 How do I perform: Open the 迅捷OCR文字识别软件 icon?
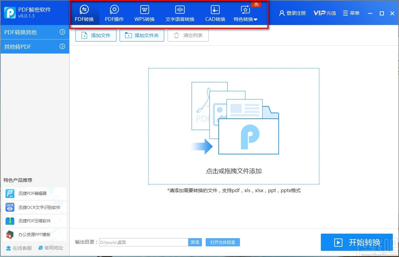[10, 207]
